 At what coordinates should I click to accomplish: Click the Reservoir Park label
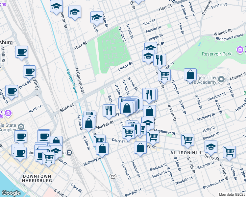[217, 54]
